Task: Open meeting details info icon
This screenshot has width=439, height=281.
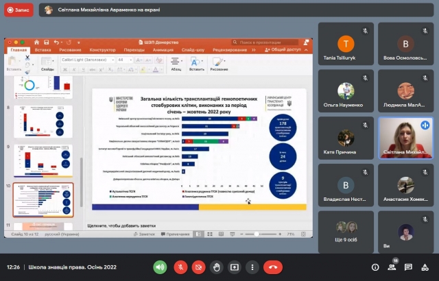Action: pyautogui.click(x=375, y=267)
